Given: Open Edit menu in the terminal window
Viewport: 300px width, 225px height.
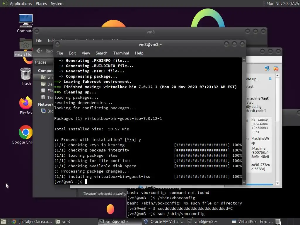Looking at the screenshot, I should pos(72,53).
